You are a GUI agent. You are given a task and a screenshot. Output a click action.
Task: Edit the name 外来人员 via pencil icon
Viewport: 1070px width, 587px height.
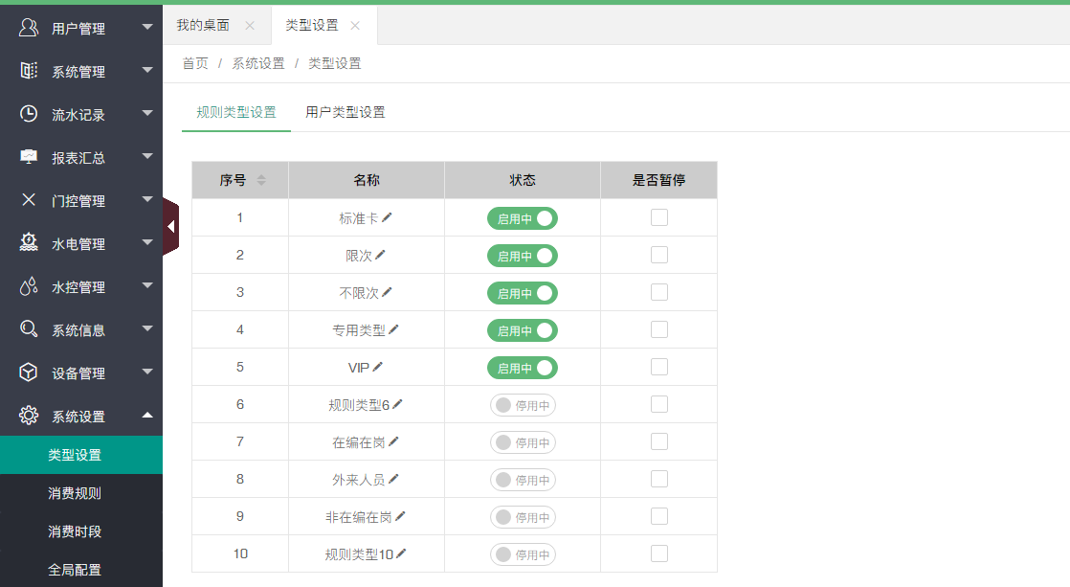[x=393, y=479]
